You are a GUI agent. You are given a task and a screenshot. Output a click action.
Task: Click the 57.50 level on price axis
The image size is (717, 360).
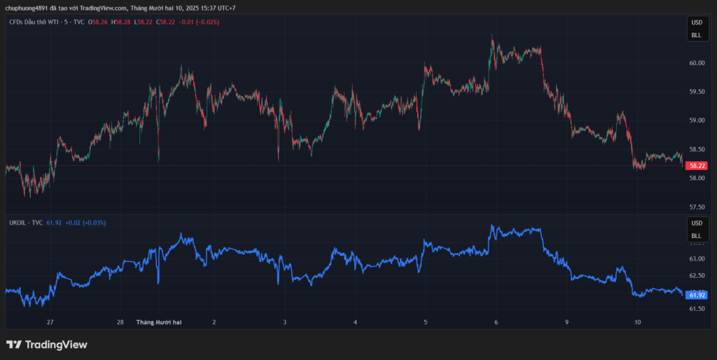[x=696, y=207]
